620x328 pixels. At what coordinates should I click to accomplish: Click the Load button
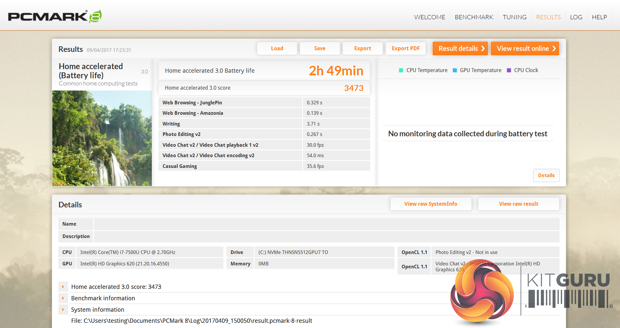click(277, 48)
